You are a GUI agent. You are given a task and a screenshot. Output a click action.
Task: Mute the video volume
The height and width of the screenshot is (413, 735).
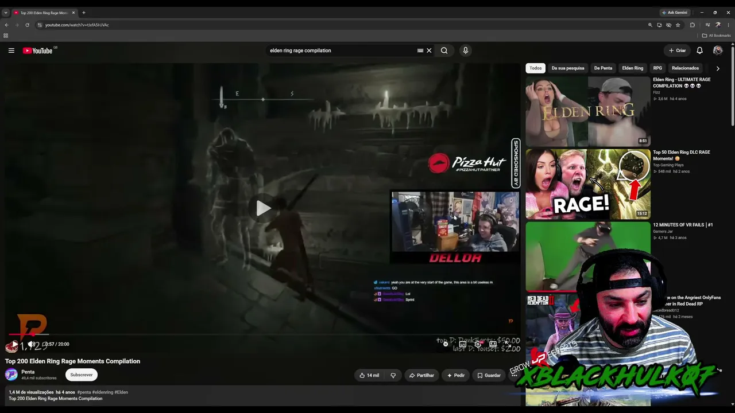pyautogui.click(x=32, y=344)
